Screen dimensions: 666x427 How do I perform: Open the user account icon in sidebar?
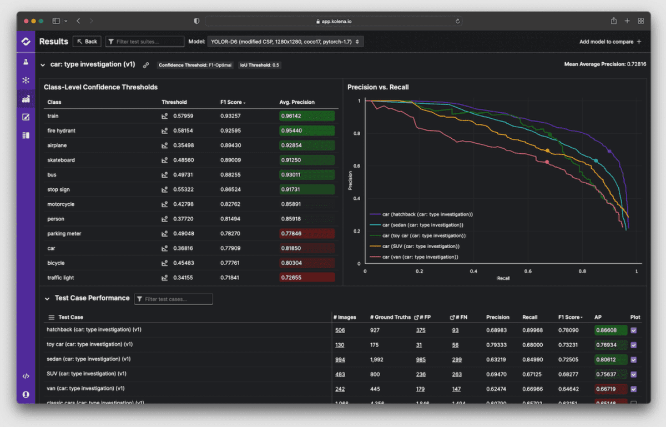pyautogui.click(x=26, y=394)
